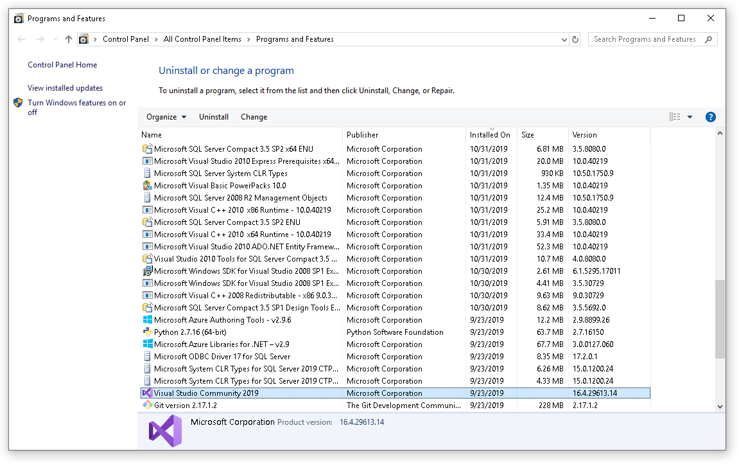Click icon of SQL Server 2008 R2 Management Objects

tap(148, 198)
